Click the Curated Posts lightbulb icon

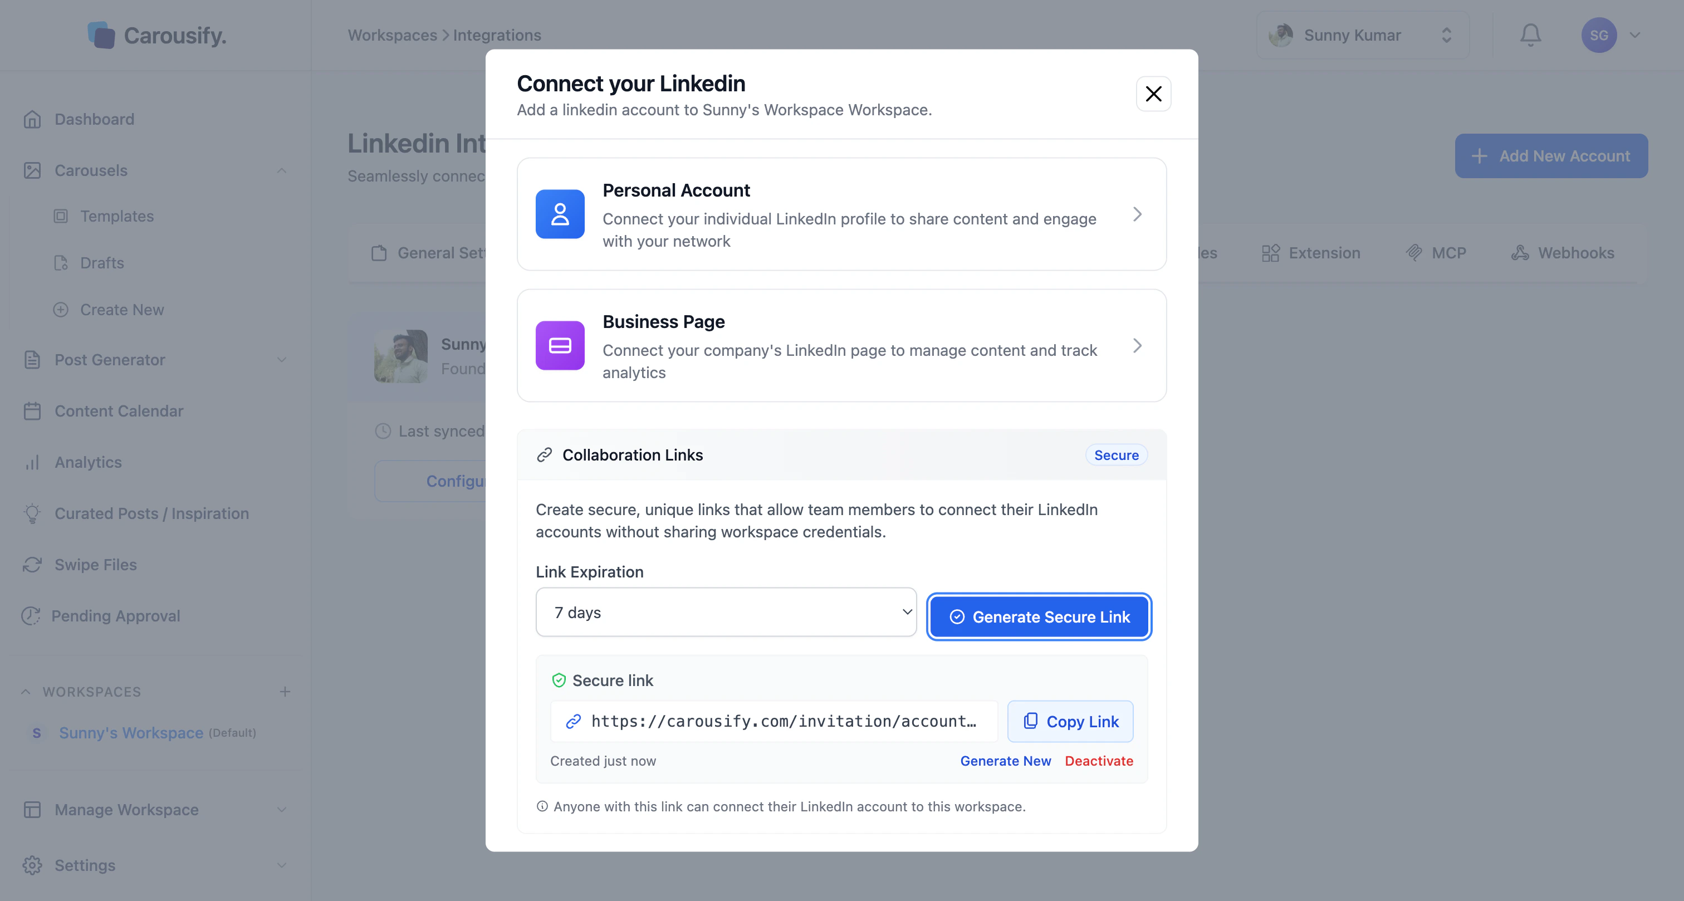[x=32, y=513]
